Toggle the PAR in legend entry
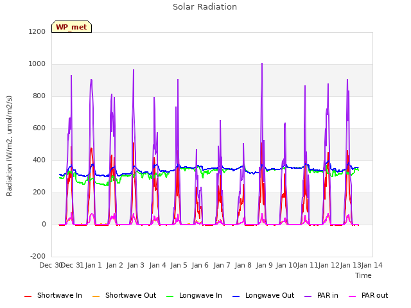411x308 pixels. [x=321, y=295]
